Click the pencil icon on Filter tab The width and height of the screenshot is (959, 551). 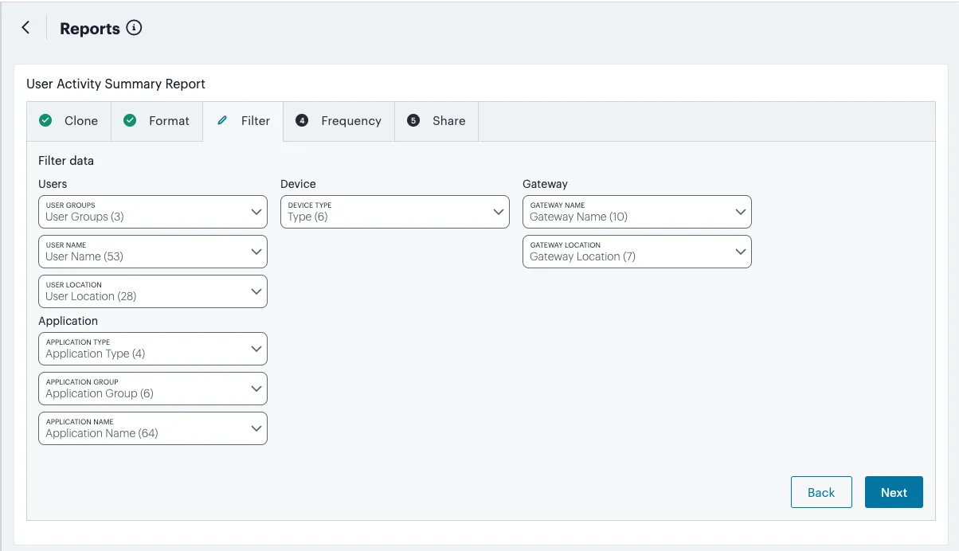(222, 120)
